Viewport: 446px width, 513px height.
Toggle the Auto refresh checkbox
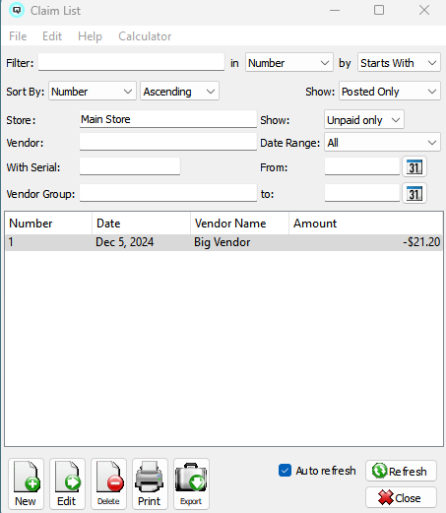click(x=285, y=471)
